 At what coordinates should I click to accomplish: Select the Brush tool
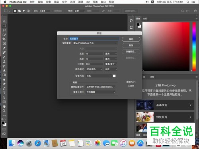pos(4,57)
